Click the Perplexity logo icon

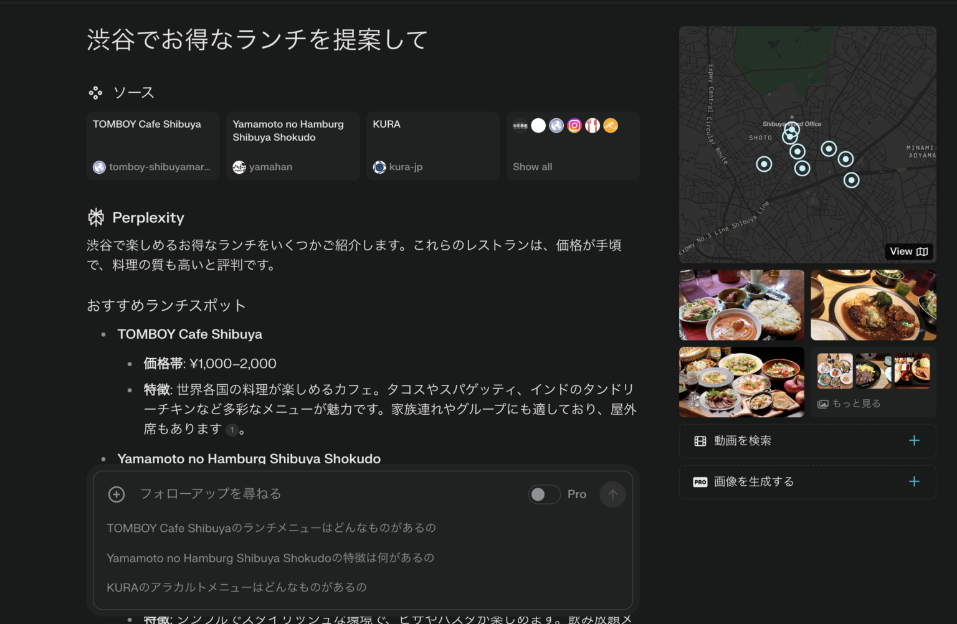coord(96,217)
